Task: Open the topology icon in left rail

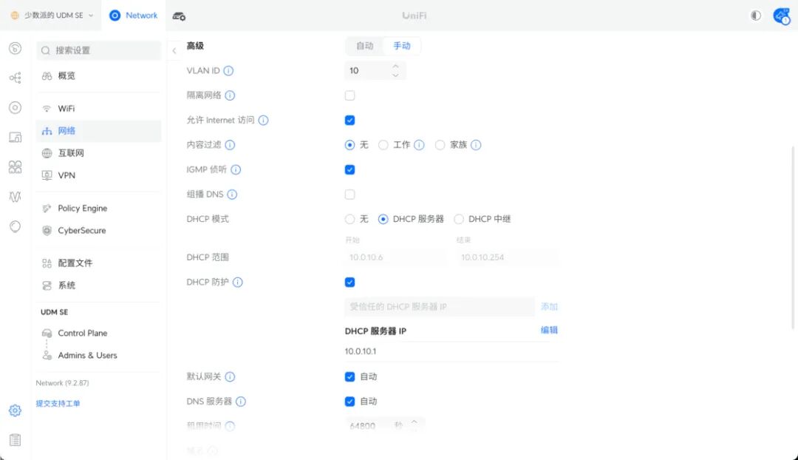Action: click(16, 78)
